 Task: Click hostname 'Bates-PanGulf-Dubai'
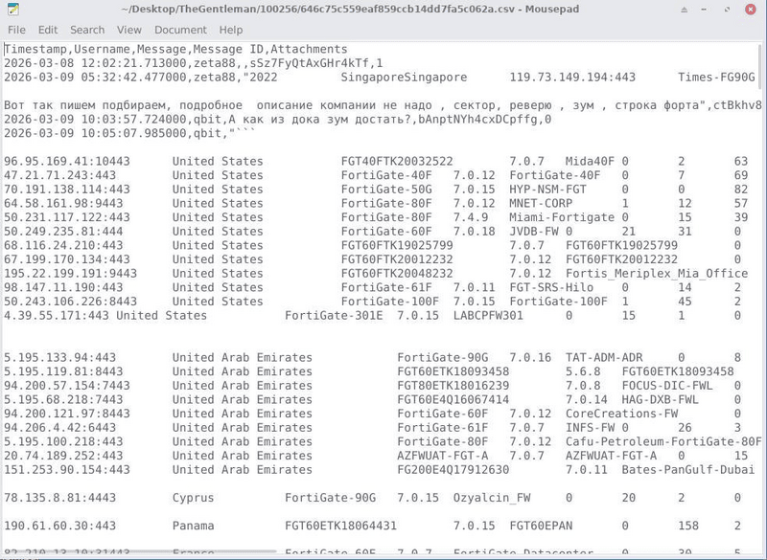pos(688,470)
